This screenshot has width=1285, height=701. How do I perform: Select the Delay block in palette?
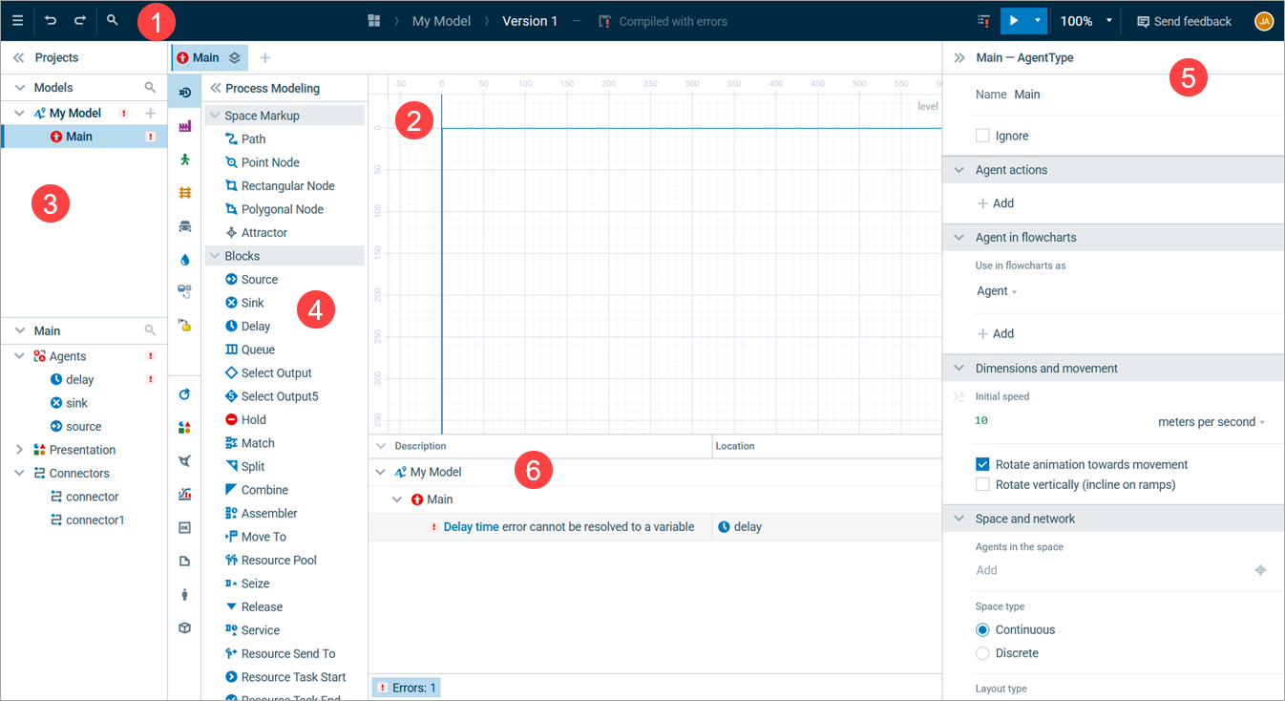point(255,327)
